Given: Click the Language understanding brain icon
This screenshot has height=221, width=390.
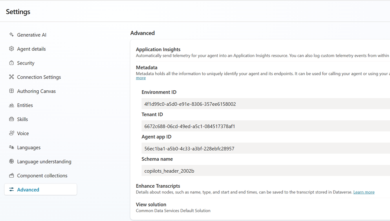Looking at the screenshot, I should point(12,161).
